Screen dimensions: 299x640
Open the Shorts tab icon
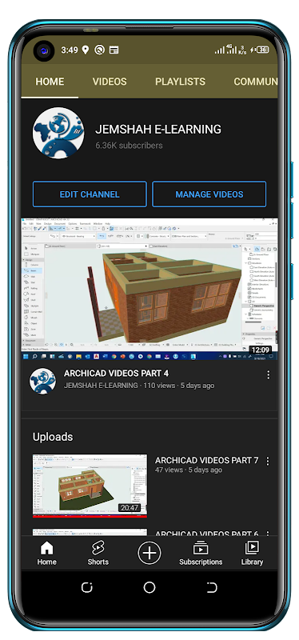point(98,553)
